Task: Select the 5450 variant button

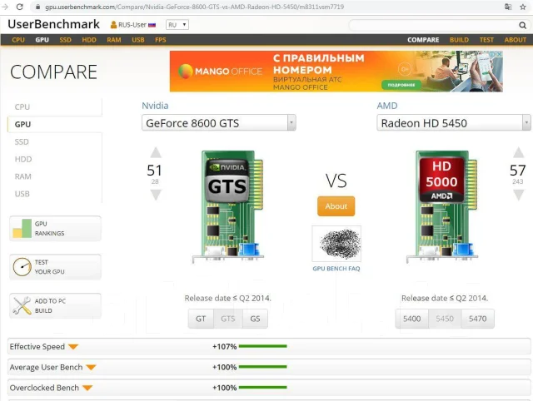Action: [x=445, y=319]
